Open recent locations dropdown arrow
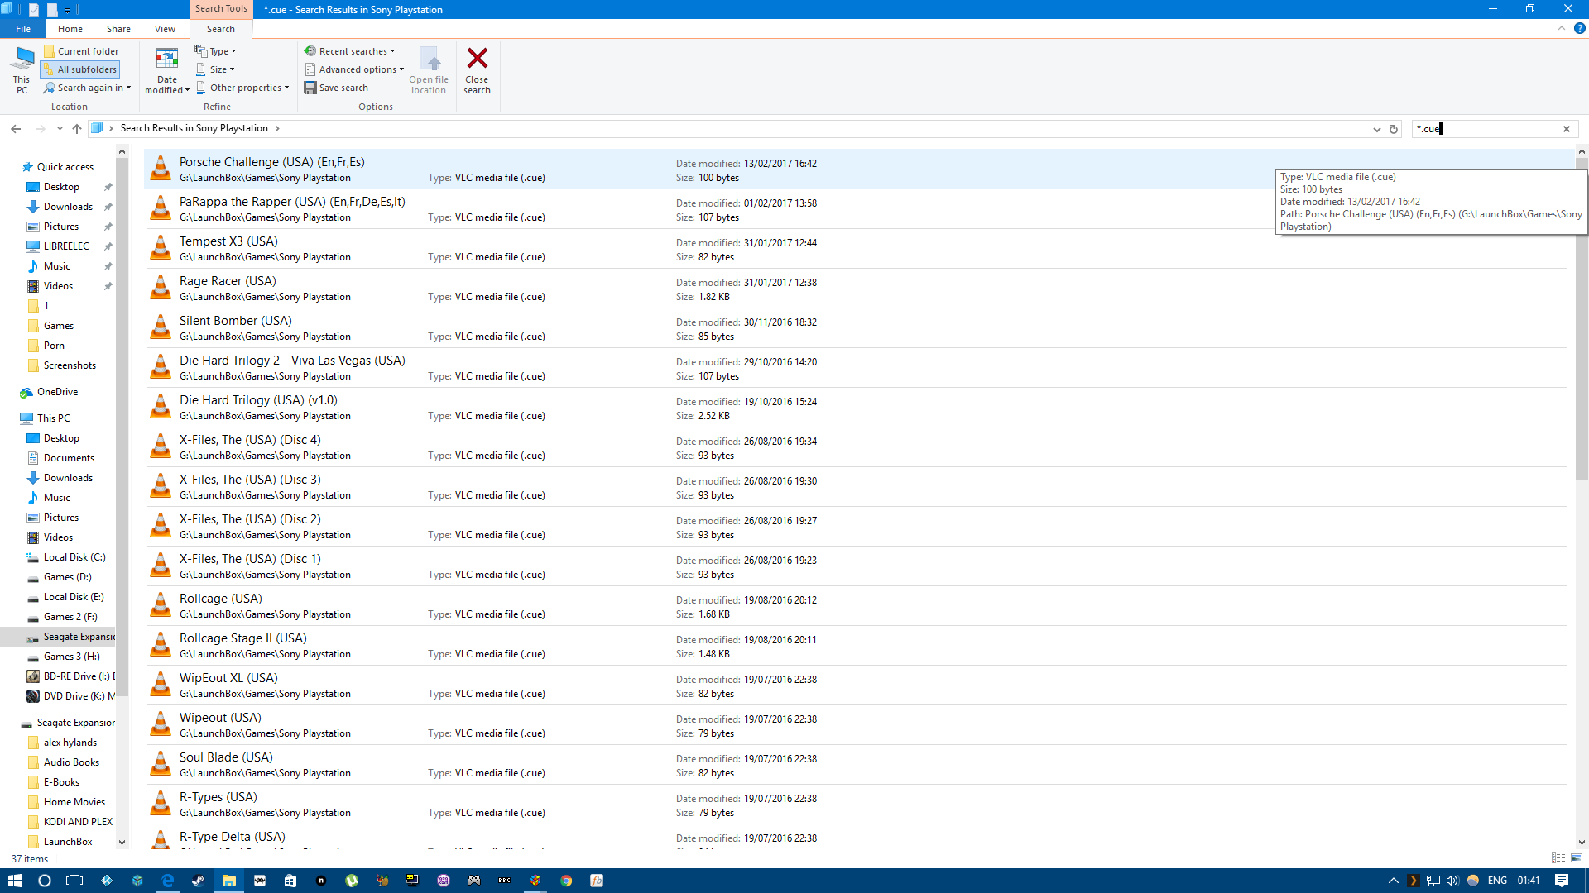Image resolution: width=1589 pixels, height=893 pixels. (60, 129)
